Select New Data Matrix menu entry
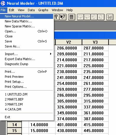116x135 pixels. (x=27, y=21)
